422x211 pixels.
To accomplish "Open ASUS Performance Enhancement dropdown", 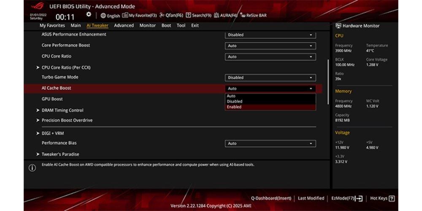I will 270,35.
